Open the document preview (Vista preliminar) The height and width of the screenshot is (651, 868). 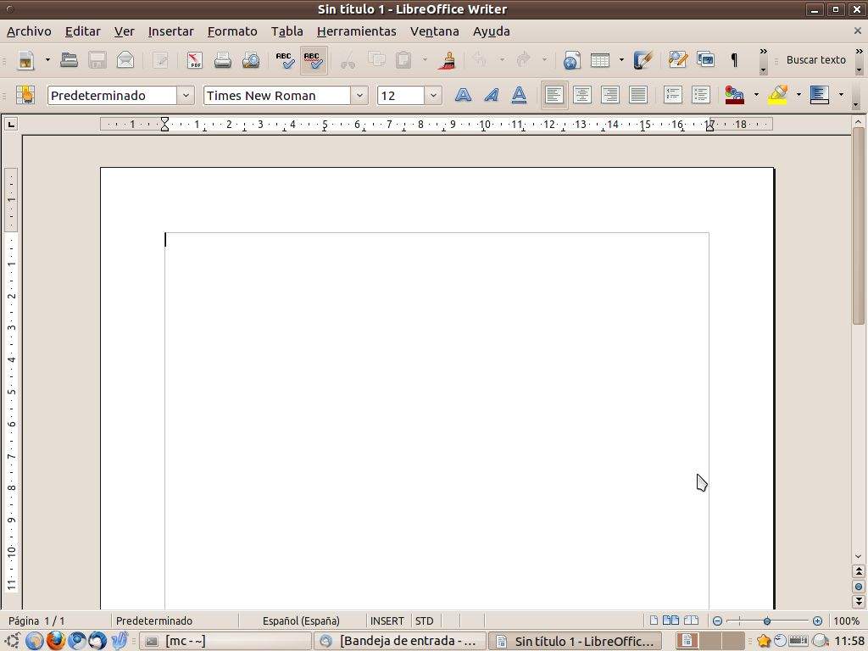(x=251, y=60)
